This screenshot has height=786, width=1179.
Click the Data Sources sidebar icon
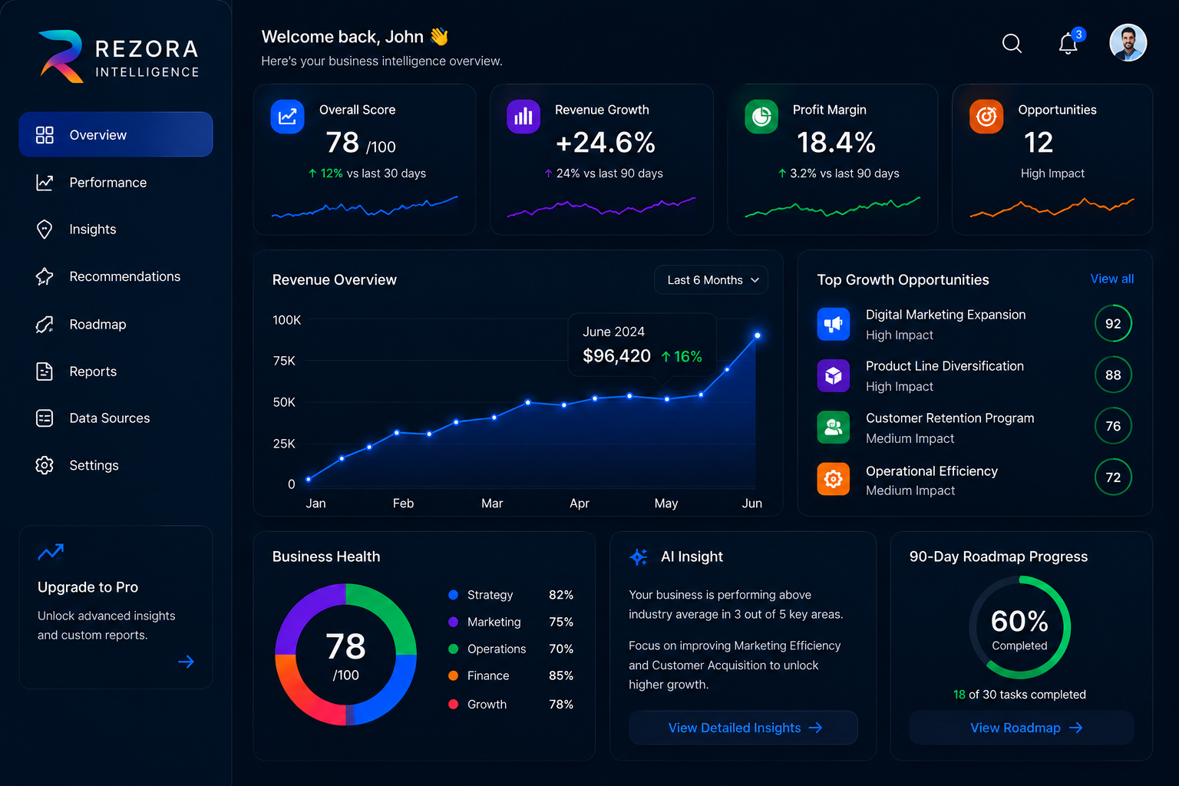45,418
